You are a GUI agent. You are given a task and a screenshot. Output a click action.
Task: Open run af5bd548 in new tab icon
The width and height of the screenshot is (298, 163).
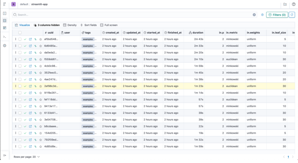pyautogui.click(x=30, y=39)
